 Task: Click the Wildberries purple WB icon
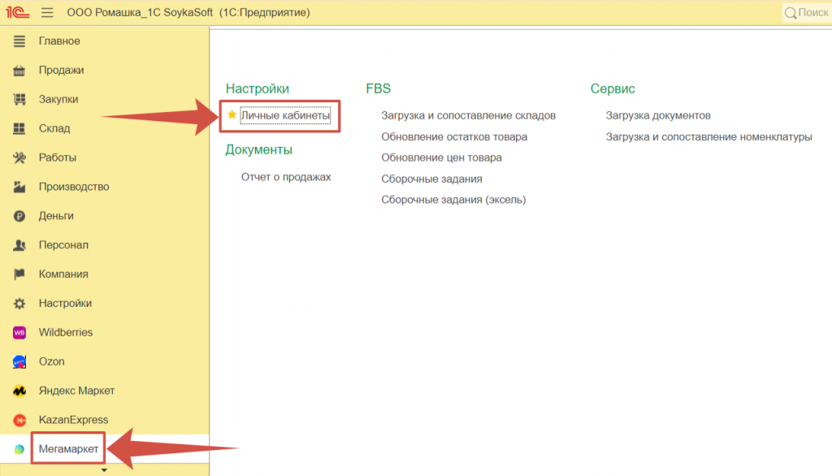pos(19,332)
